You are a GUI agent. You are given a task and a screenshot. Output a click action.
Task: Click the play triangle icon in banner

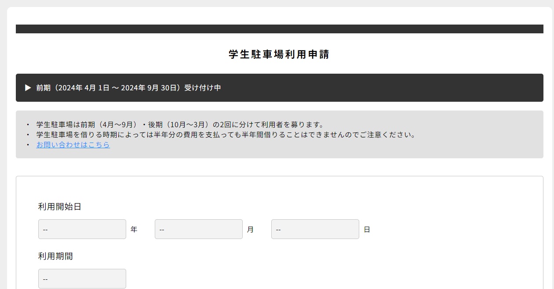tap(28, 88)
